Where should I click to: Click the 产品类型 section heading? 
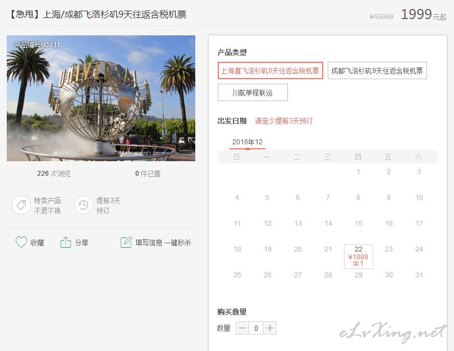click(x=232, y=52)
